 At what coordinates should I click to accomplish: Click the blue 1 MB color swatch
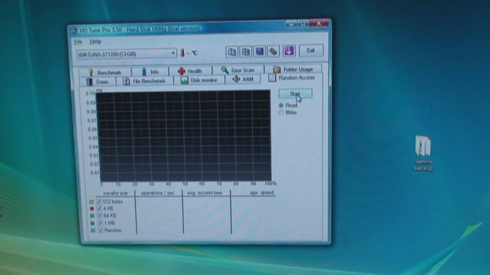(x=92, y=223)
